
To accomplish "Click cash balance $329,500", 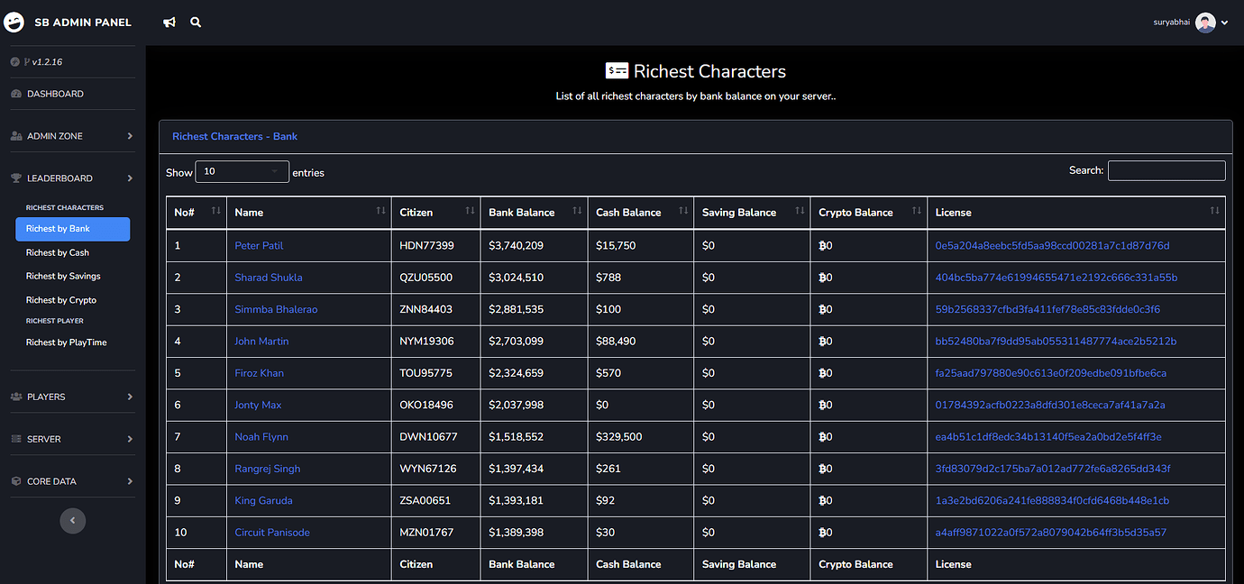I will (x=618, y=437).
